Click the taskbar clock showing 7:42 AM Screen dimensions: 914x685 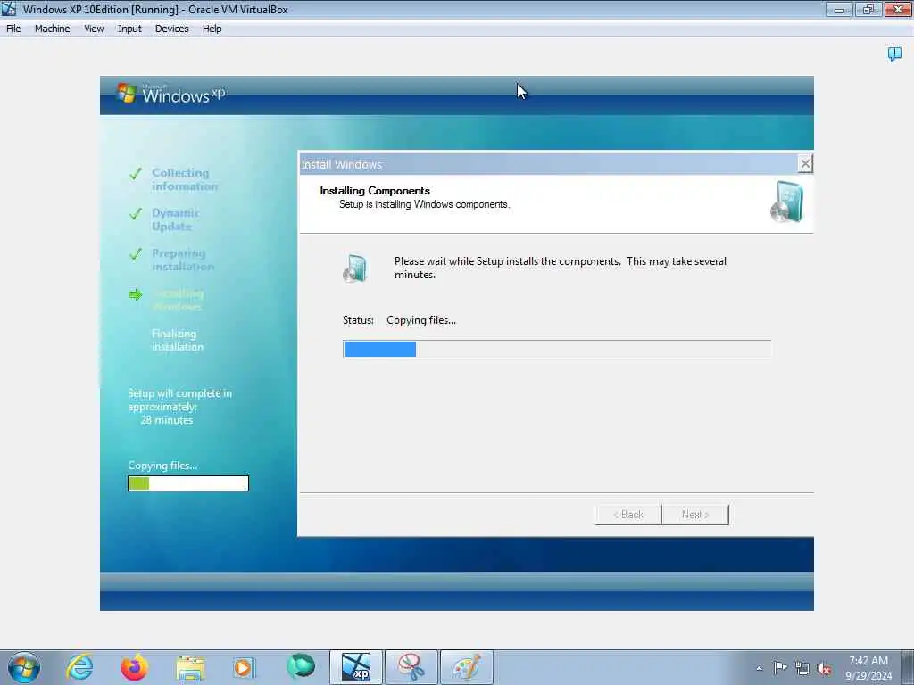868,668
